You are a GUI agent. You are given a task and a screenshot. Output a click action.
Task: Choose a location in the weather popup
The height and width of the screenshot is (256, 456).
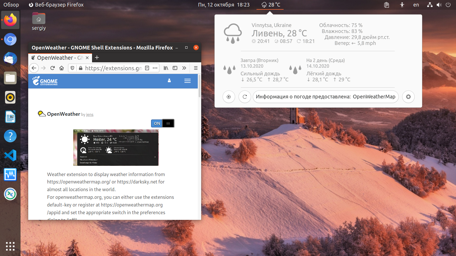pyautogui.click(x=229, y=97)
